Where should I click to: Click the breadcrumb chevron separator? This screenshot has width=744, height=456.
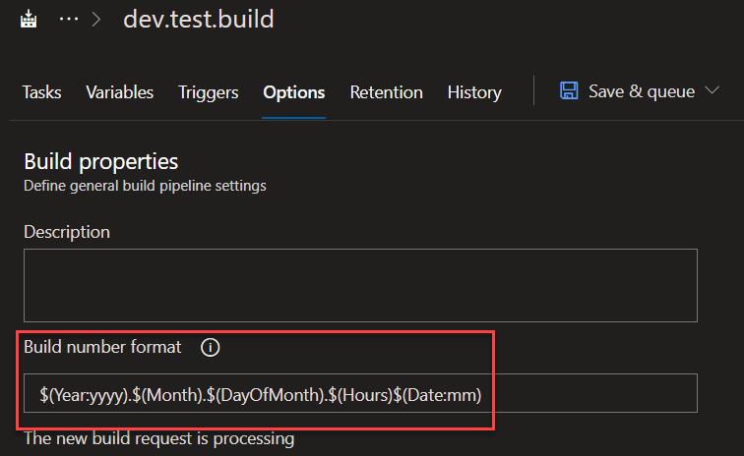point(96,19)
